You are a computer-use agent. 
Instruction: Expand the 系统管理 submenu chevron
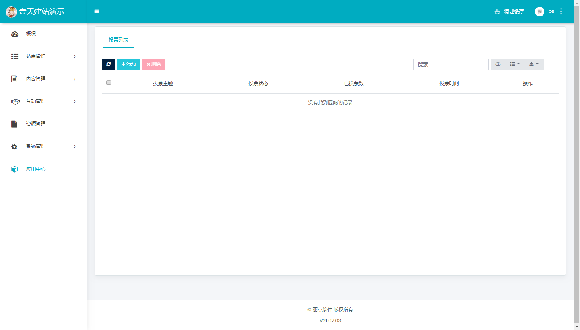(x=75, y=146)
